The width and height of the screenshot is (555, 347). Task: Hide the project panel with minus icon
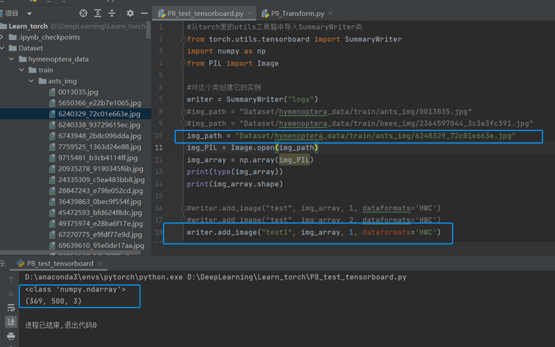tap(144, 13)
